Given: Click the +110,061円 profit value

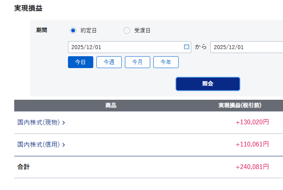Looking at the screenshot, I should [252, 144].
